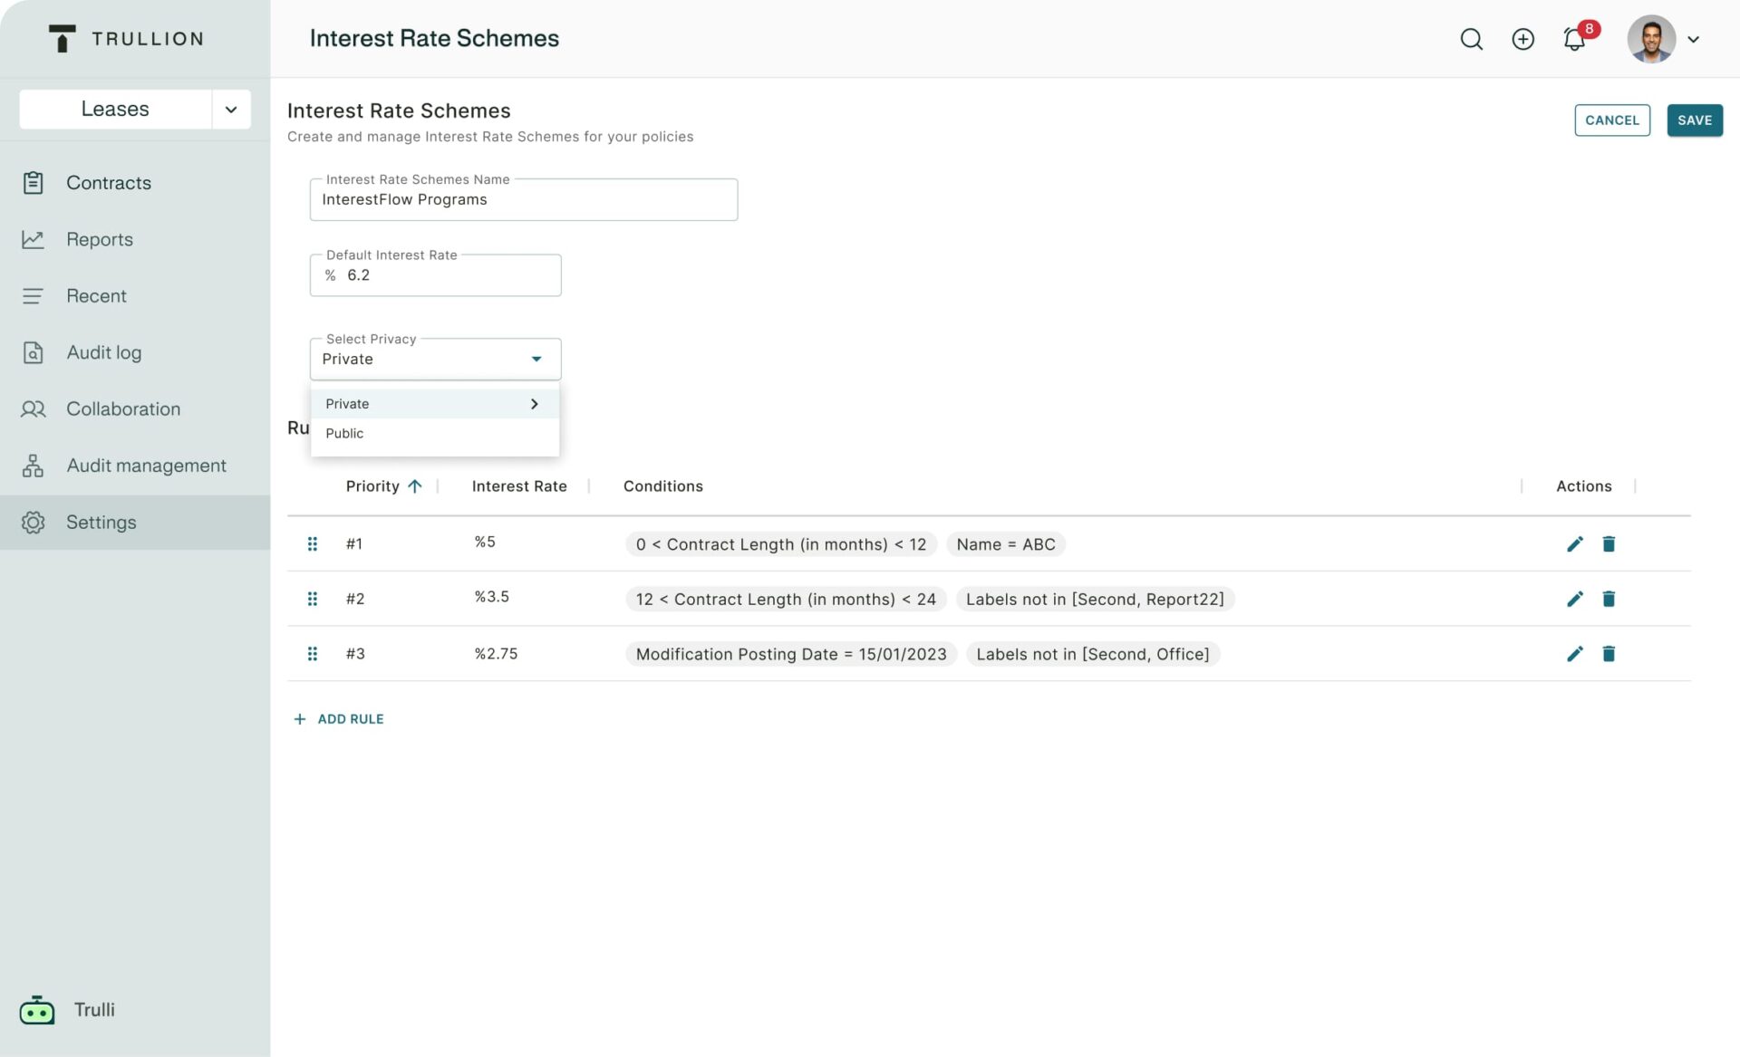Click the #1 priority cell
The height and width of the screenshot is (1057, 1740).
354,544
